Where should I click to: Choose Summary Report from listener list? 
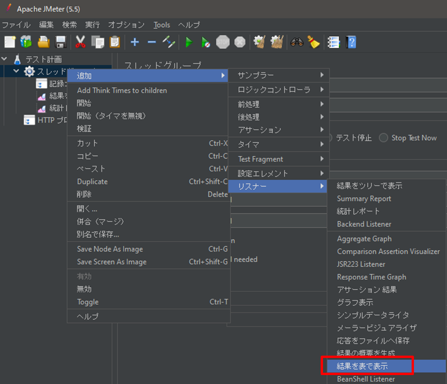[364, 199]
